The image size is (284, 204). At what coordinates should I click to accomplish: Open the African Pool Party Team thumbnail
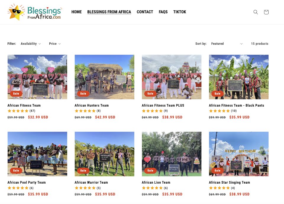[37, 154]
